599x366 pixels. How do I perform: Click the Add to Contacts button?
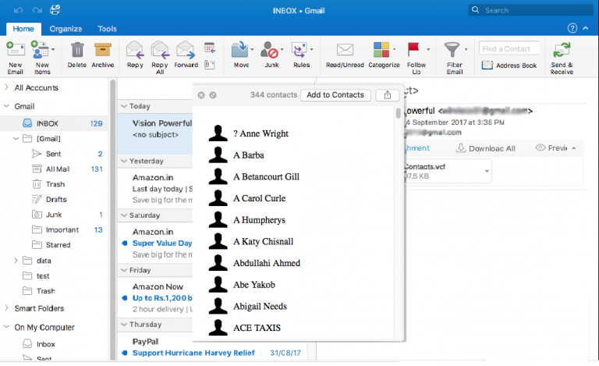coord(335,94)
